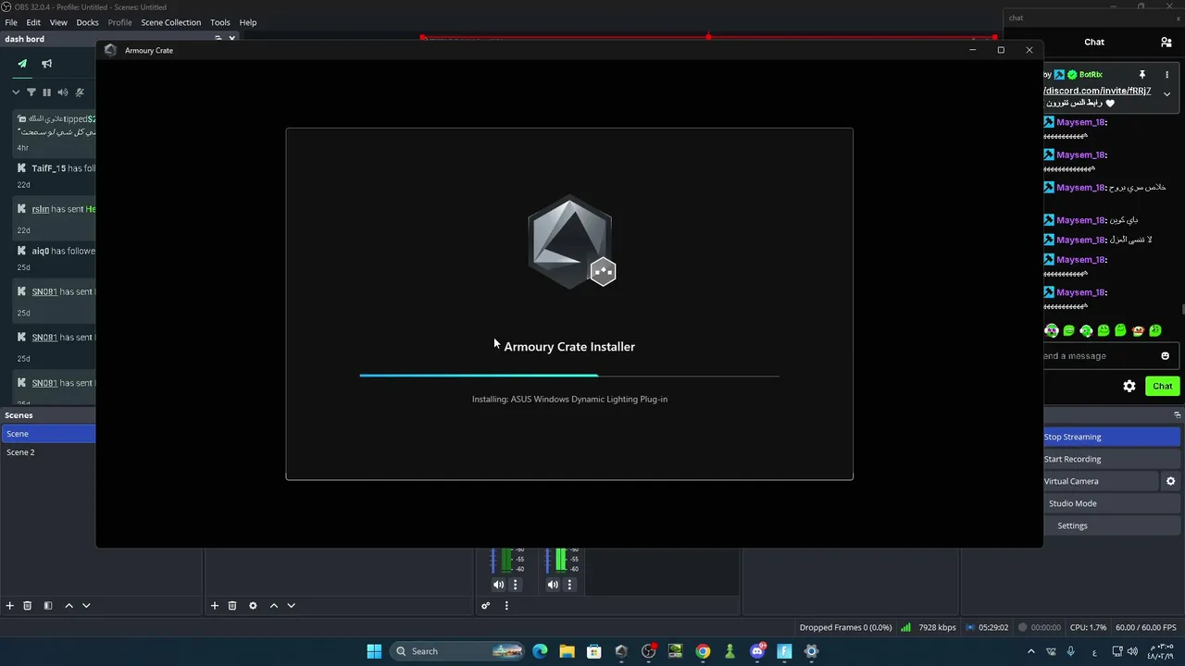Open the chat users list icon
This screenshot has width=1185, height=666.
tap(1166, 43)
